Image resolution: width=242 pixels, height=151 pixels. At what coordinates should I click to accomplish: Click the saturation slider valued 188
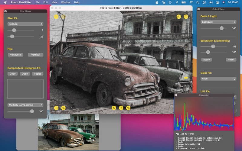point(214,47)
